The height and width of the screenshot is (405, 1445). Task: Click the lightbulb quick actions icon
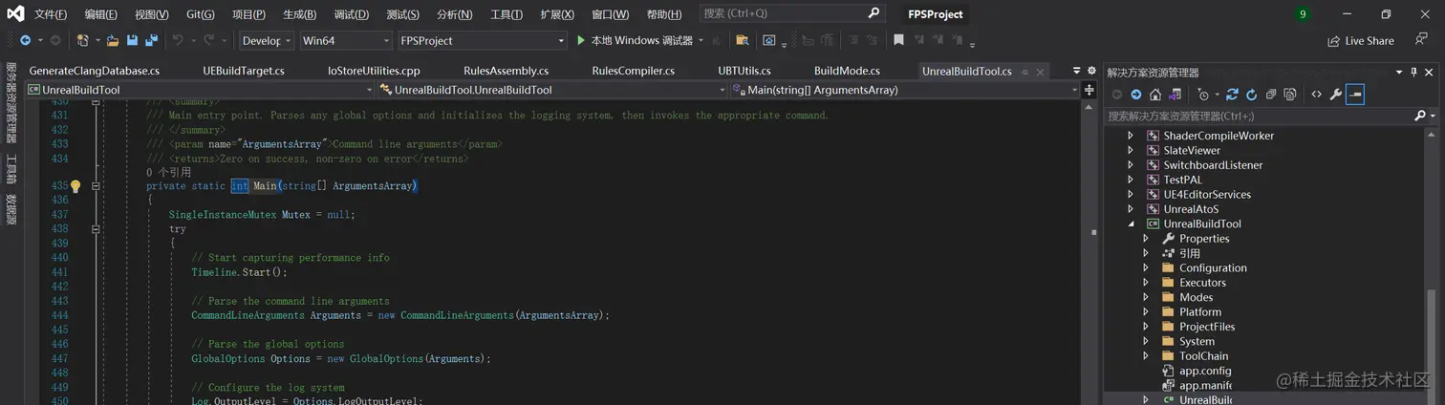tap(75, 186)
